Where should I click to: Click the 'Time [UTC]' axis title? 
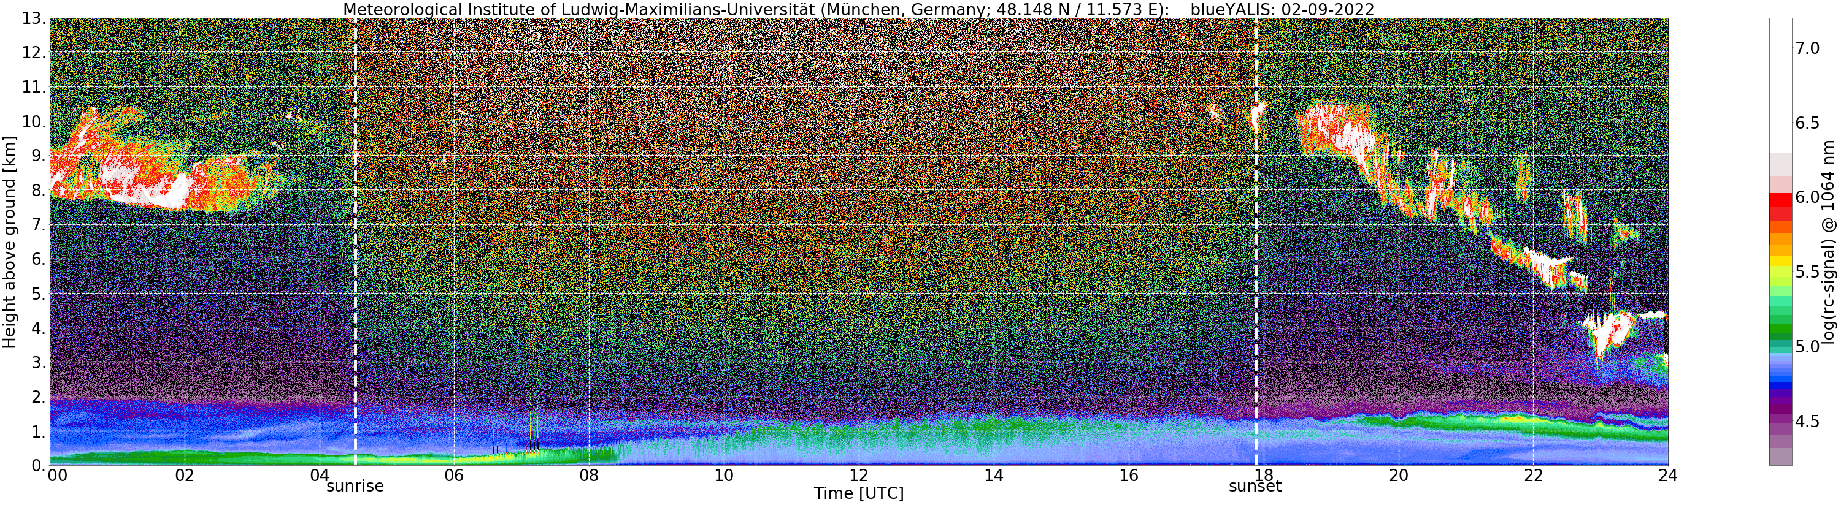[x=858, y=493]
